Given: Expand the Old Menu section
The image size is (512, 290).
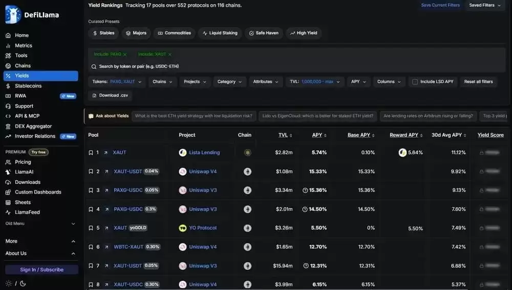Looking at the screenshot, I should (x=41, y=224).
